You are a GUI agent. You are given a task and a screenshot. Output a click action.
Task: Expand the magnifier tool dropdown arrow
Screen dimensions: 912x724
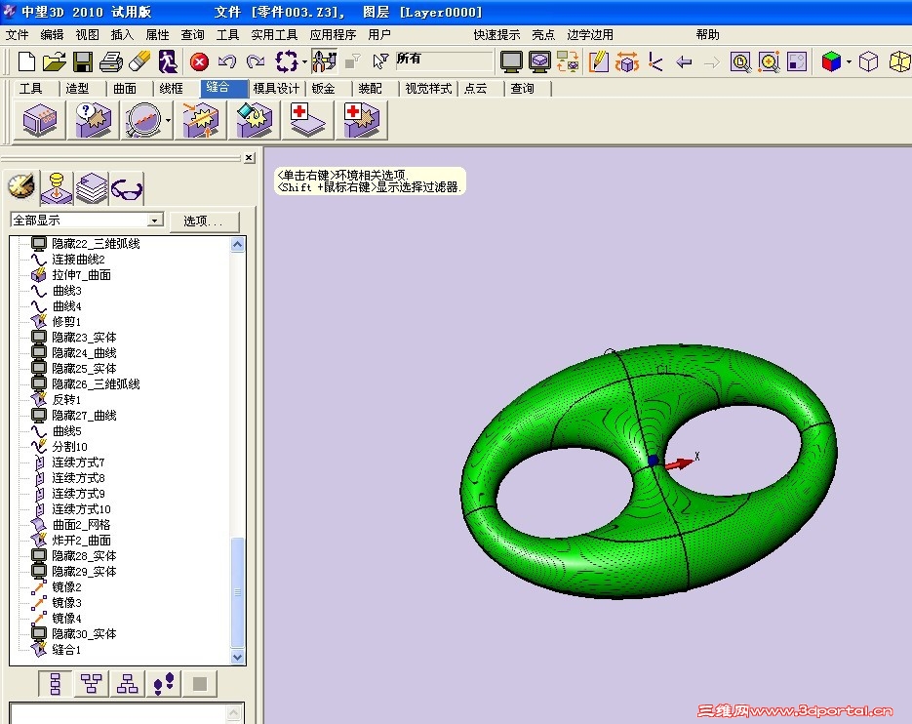point(169,120)
